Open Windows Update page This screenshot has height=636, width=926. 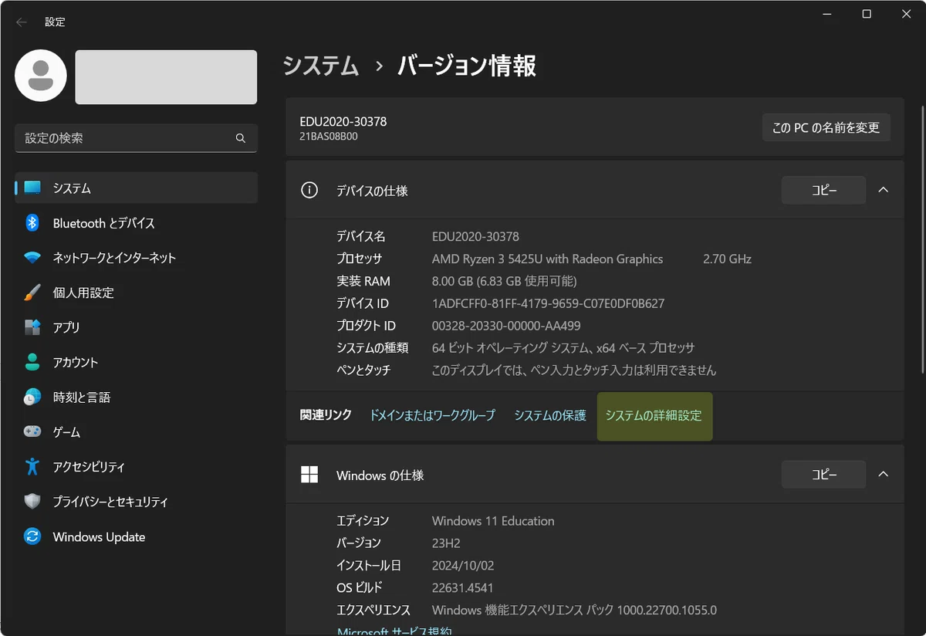[137, 536]
